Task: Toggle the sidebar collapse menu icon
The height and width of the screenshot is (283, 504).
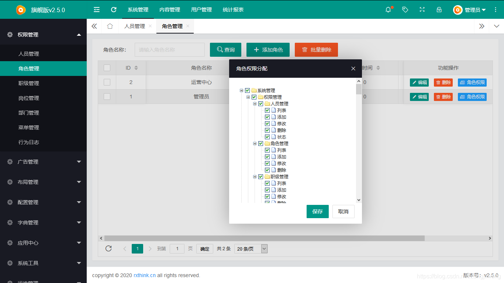Action: [x=97, y=10]
